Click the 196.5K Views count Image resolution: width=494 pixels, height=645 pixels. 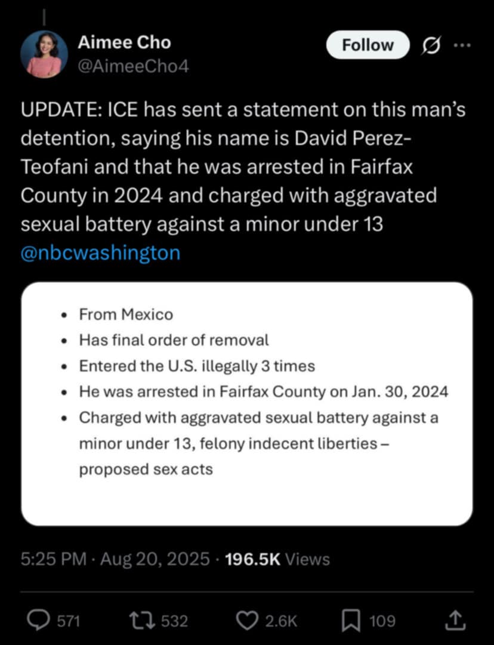coord(277,559)
